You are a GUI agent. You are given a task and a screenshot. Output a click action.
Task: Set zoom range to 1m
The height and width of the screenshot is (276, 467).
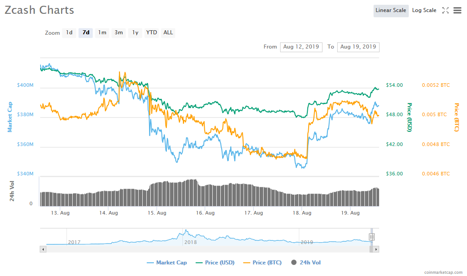[102, 32]
